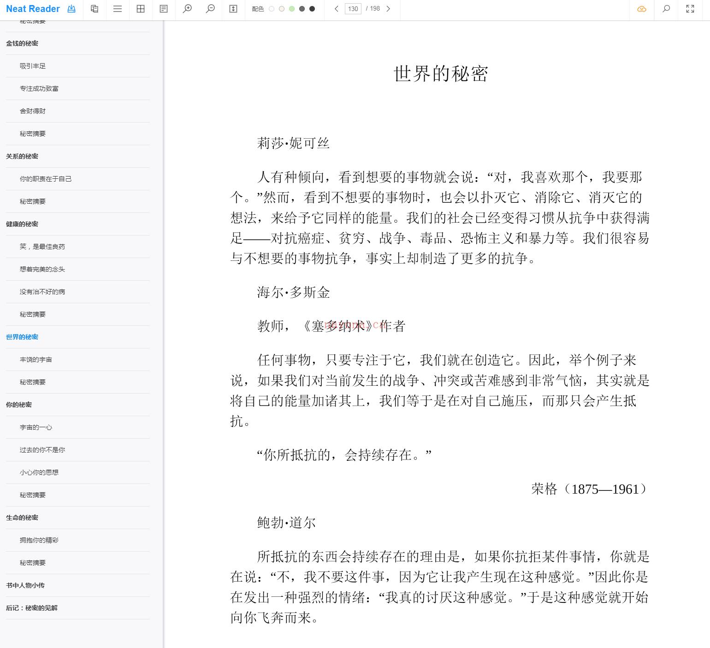Click the zoom out magnifier

pyautogui.click(x=210, y=9)
